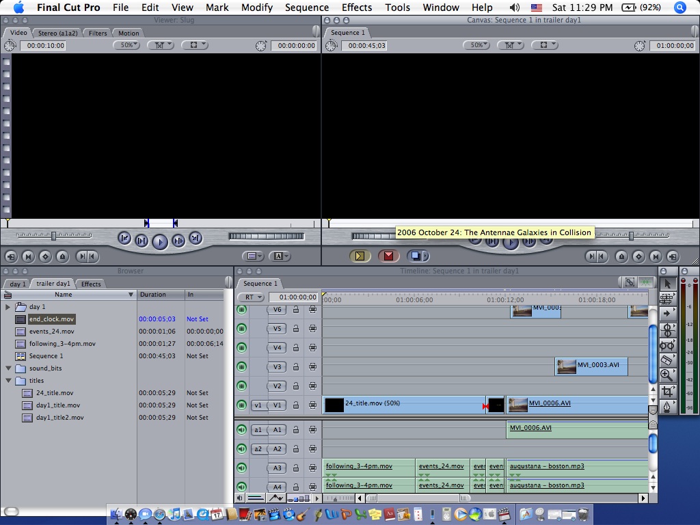This screenshot has height=525, width=700.
Task: Open the Viewer 50% zoom pop-up
Action: [126, 45]
